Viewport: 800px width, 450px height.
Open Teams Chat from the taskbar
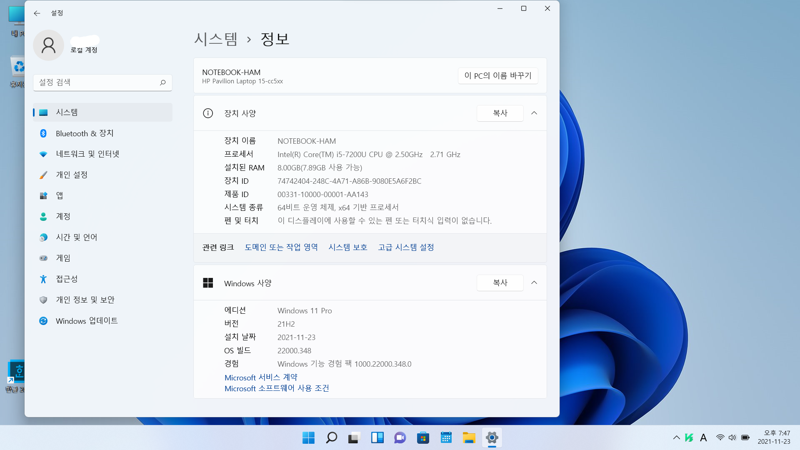click(400, 438)
